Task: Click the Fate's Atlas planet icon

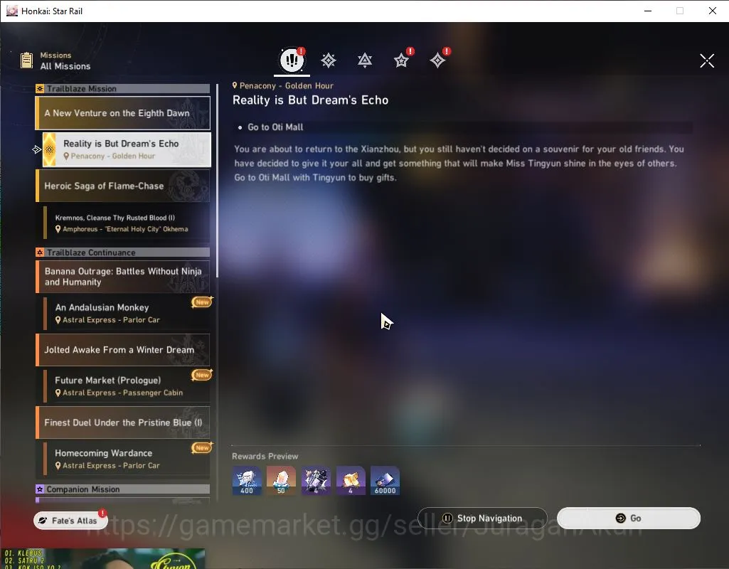Action: tap(43, 521)
